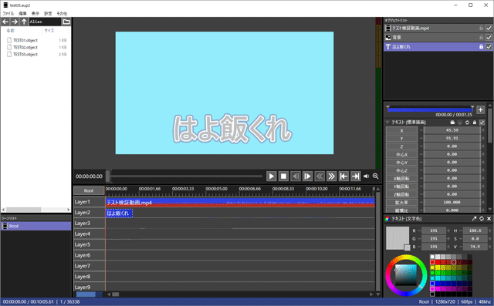This screenshot has height=306, width=494.
Task: Click the speaker volume icon
Action: pos(366,176)
